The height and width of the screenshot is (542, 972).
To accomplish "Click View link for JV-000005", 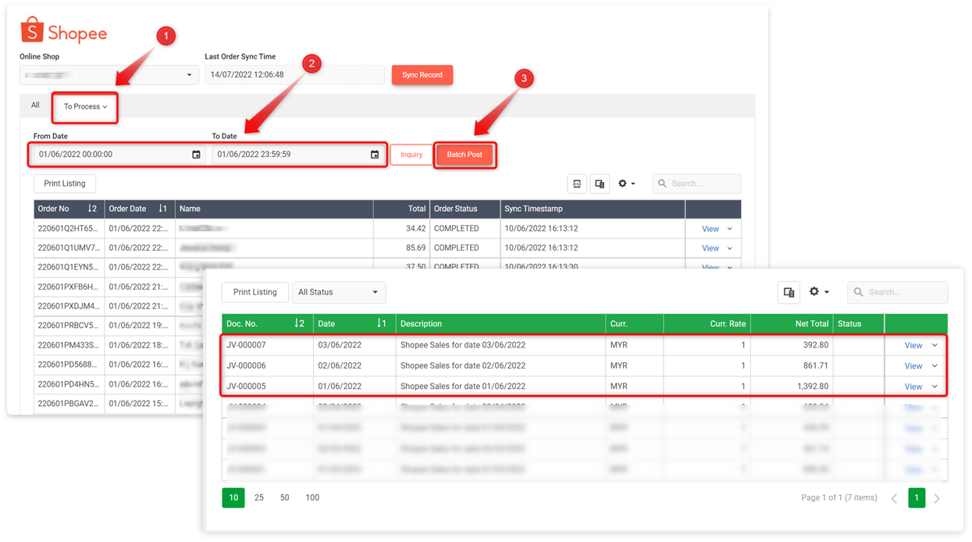I will point(913,387).
